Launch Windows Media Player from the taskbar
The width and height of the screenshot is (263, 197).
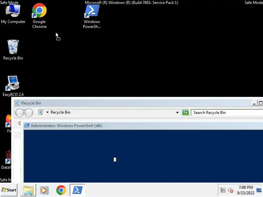44,190
